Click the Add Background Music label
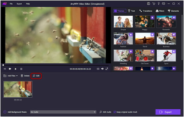This screenshot has height=117, width=184. point(17,112)
